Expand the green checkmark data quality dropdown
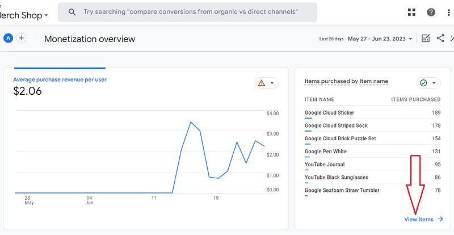Viewport: 454px width, 235px height. point(428,83)
